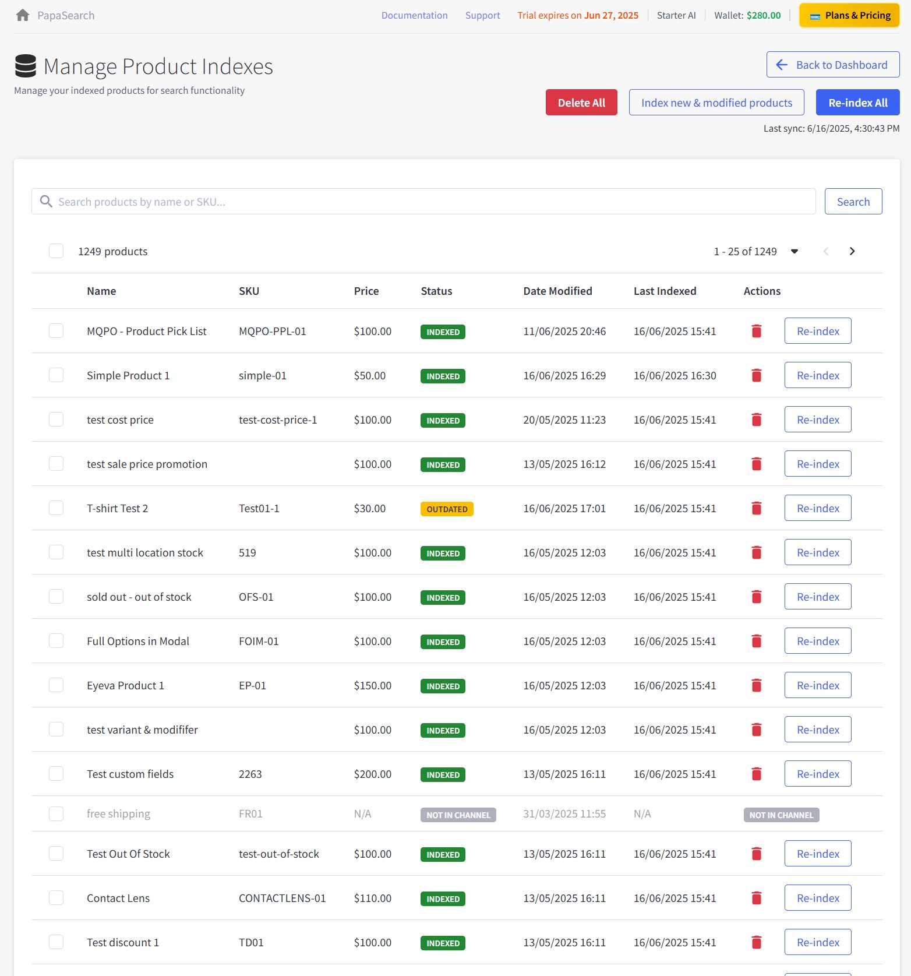Image resolution: width=911 pixels, height=976 pixels.
Task: Delete sold out - out of stock row
Action: pos(757,597)
